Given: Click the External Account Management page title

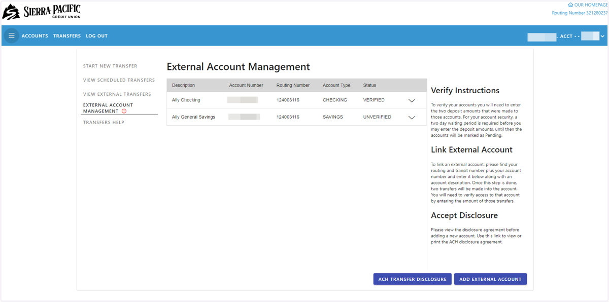Looking at the screenshot, I should point(238,67).
